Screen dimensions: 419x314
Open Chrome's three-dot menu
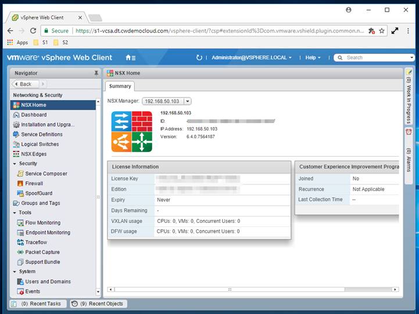click(x=408, y=31)
